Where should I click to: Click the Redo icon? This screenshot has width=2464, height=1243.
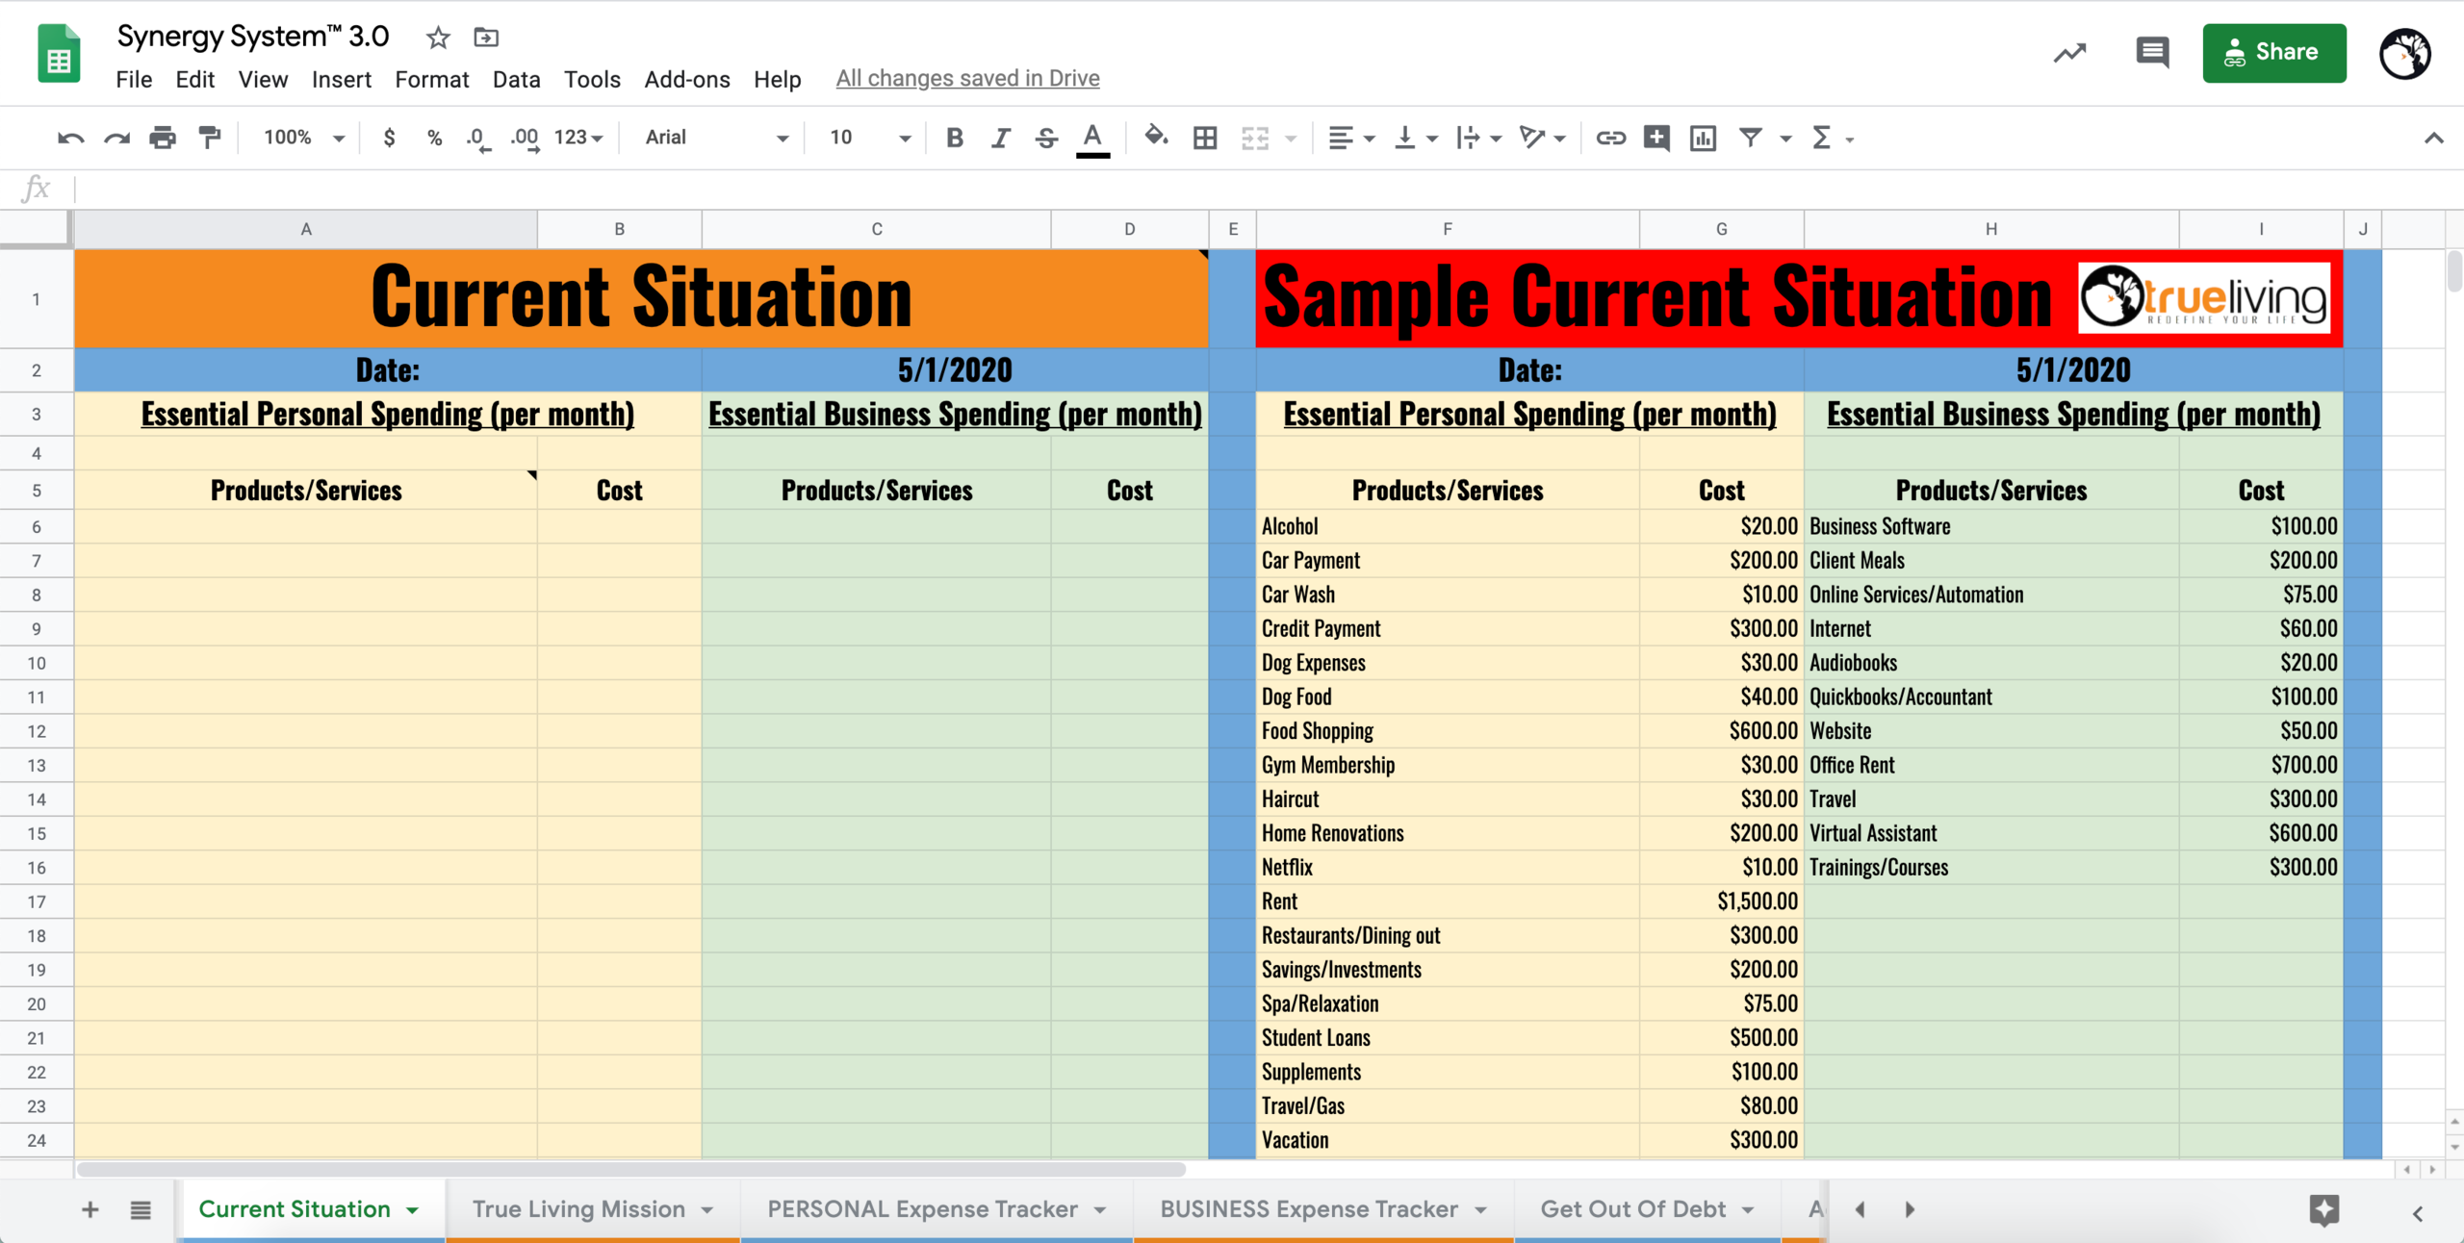(116, 138)
